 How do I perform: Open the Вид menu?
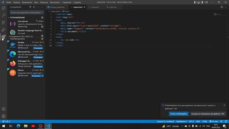(36, 3)
